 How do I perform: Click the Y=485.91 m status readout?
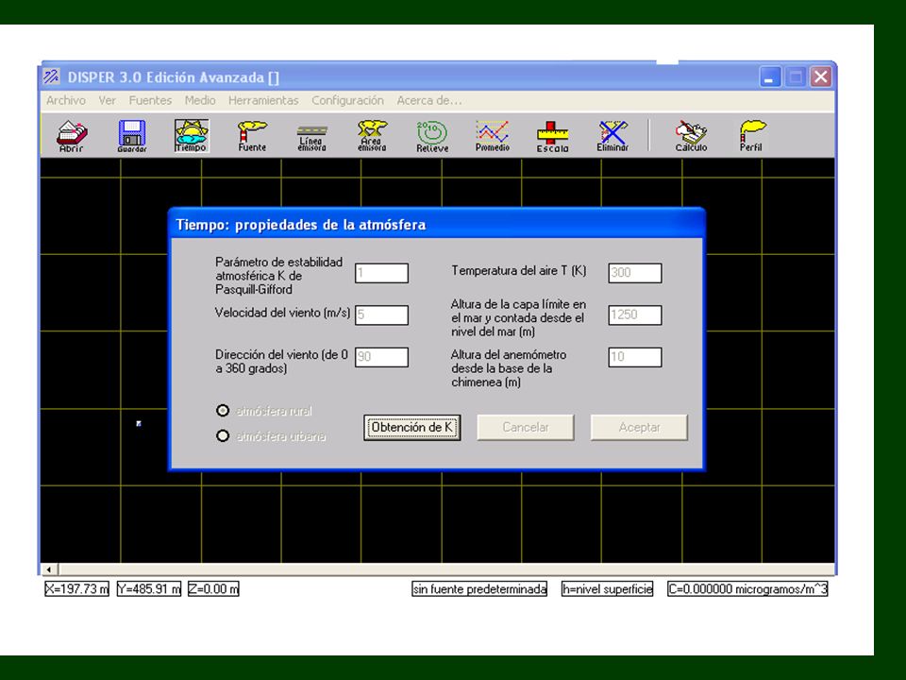click(x=149, y=588)
